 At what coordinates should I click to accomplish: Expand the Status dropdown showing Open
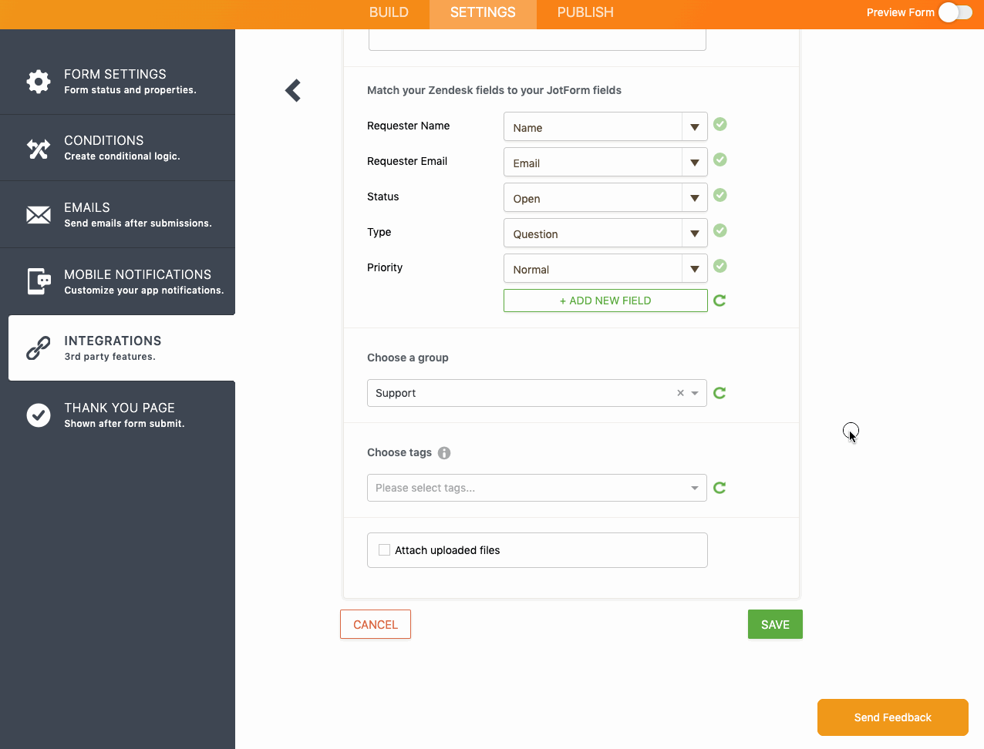click(605, 198)
